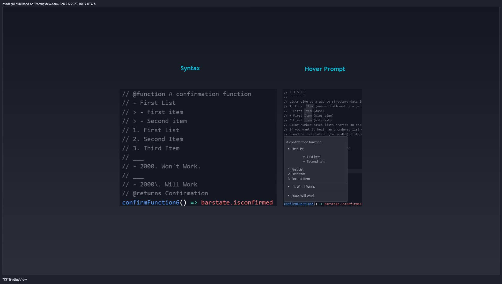Screen dimensions: 502x284
Task: Click the '@function A confirmation function' comment line
Action: coord(187,94)
